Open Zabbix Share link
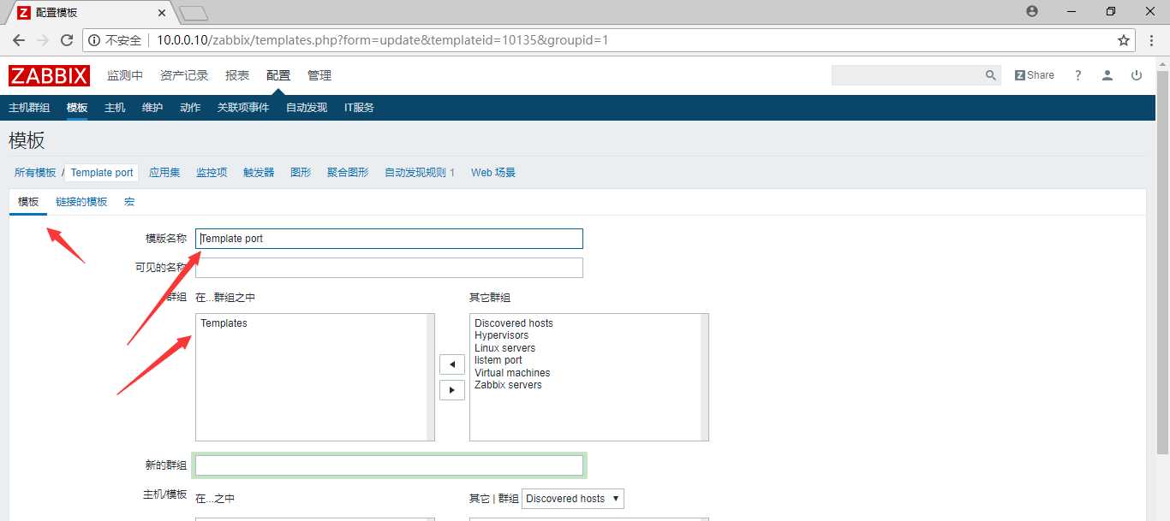Screen dimensions: 1170x521 (1035, 75)
